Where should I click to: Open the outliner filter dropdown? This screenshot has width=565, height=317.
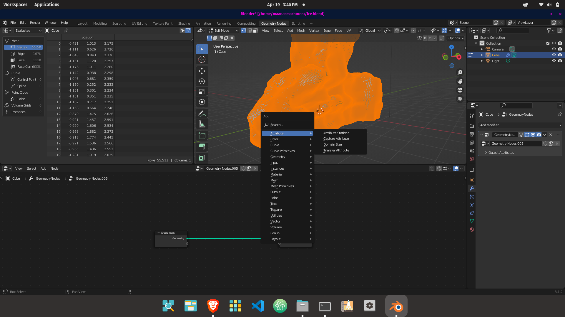(550, 31)
